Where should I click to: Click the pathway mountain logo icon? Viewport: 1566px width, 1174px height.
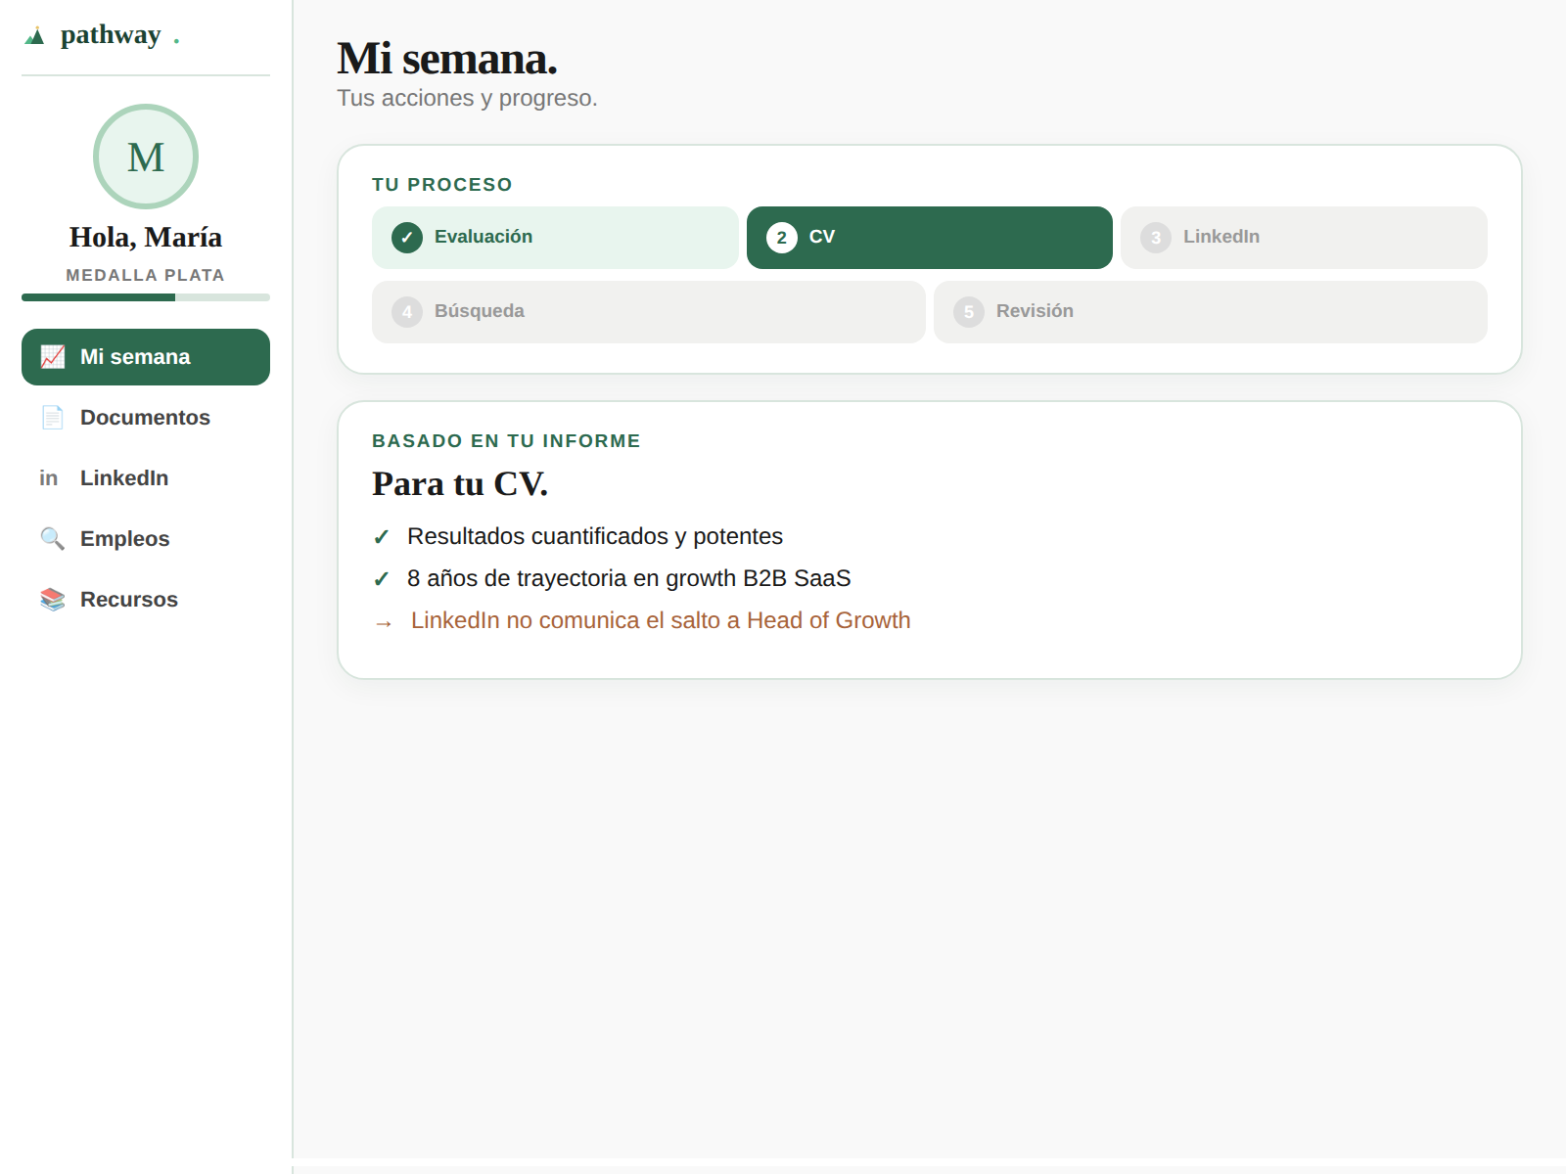coord(35,36)
